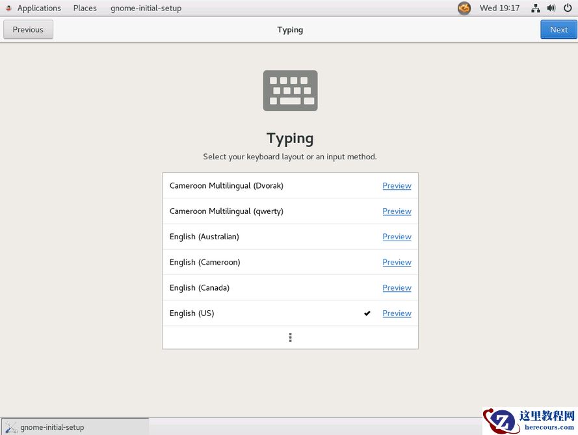Choose English (Australian) layout
Screen dimensions: 578x435
tap(290, 236)
